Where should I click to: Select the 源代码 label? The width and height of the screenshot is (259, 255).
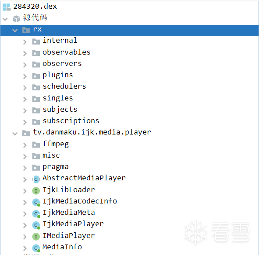tap(35, 17)
